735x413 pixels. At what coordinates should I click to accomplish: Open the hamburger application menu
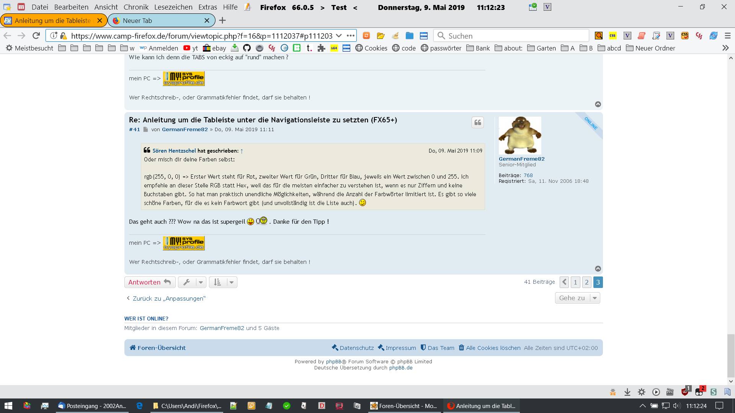pos(727,36)
